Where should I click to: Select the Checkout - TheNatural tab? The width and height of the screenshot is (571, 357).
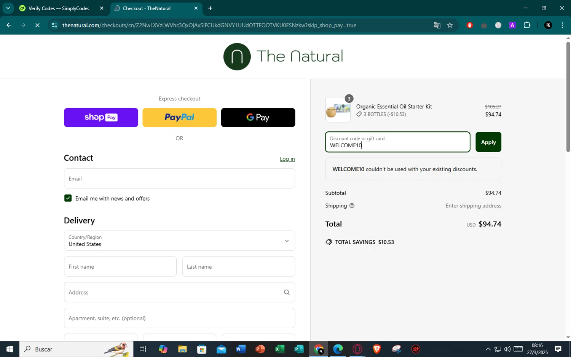pos(147,8)
